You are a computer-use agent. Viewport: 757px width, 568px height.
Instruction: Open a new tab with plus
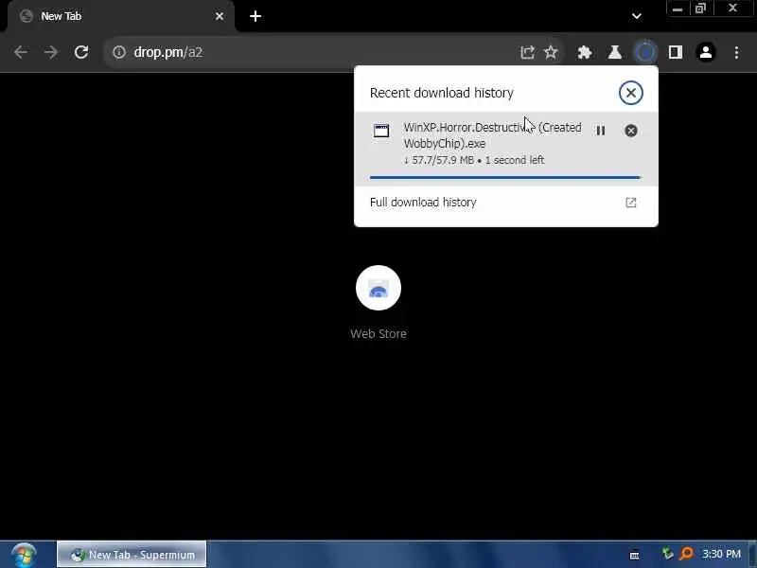[255, 16]
